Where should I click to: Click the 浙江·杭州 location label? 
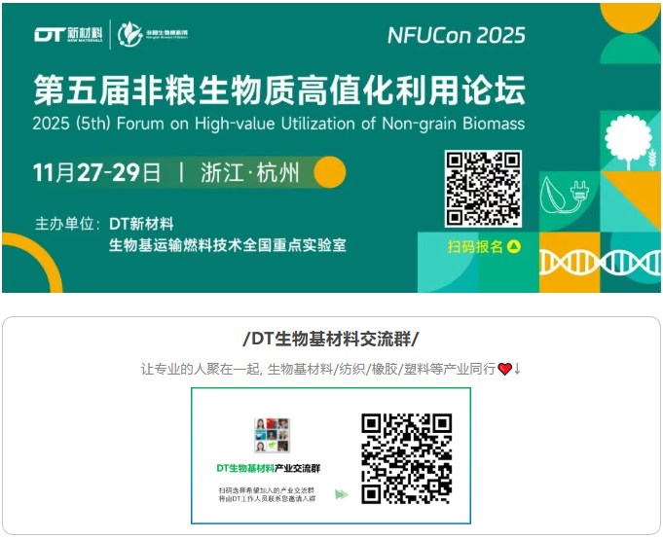250,173
